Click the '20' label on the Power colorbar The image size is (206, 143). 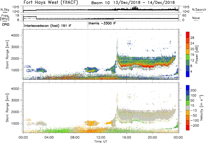[x=192, y=49]
